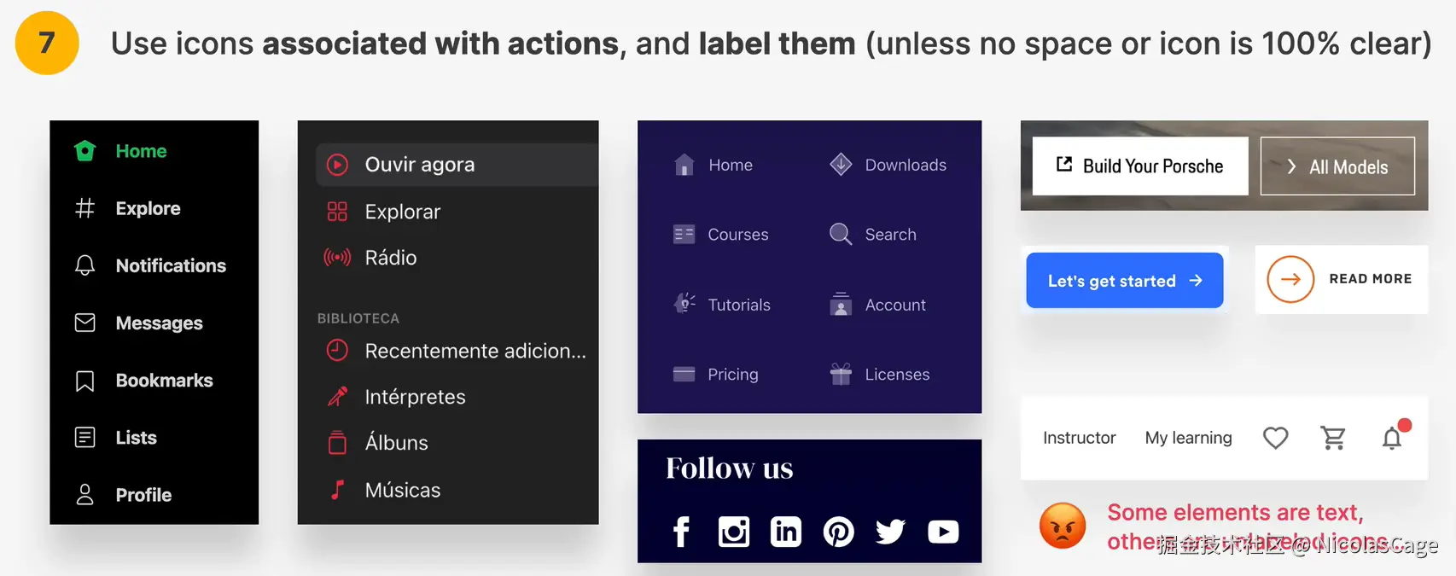Open the shopping cart icon
1456x576 pixels.
[1333, 438]
